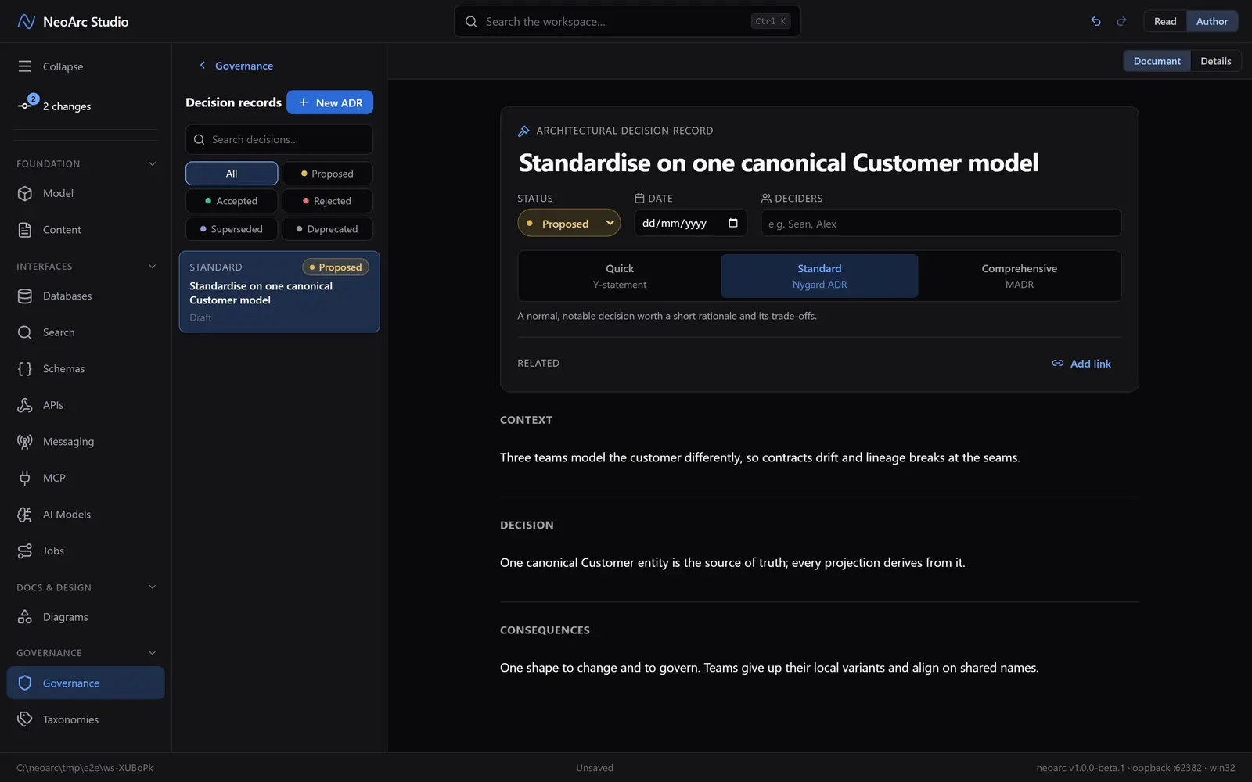Select the Quick Y-statement template

pyautogui.click(x=620, y=276)
